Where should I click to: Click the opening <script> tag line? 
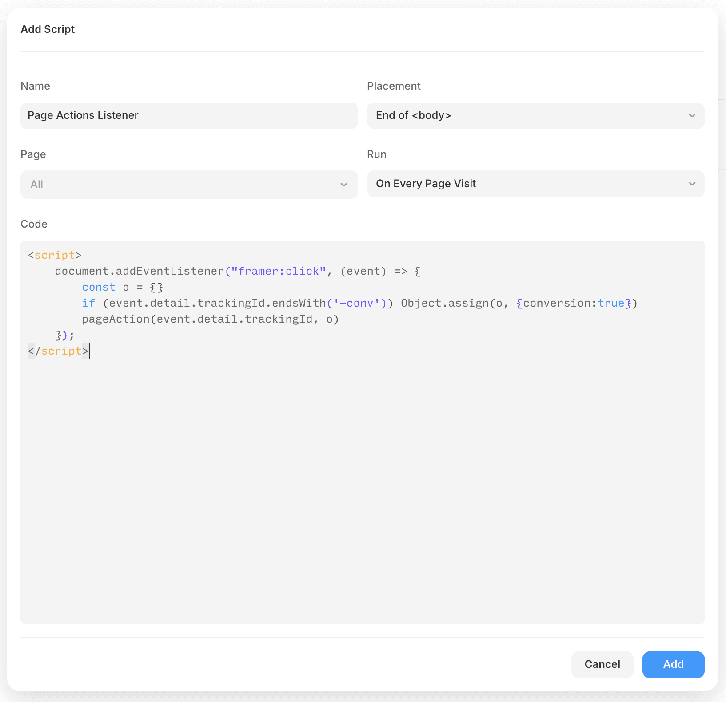click(x=55, y=255)
